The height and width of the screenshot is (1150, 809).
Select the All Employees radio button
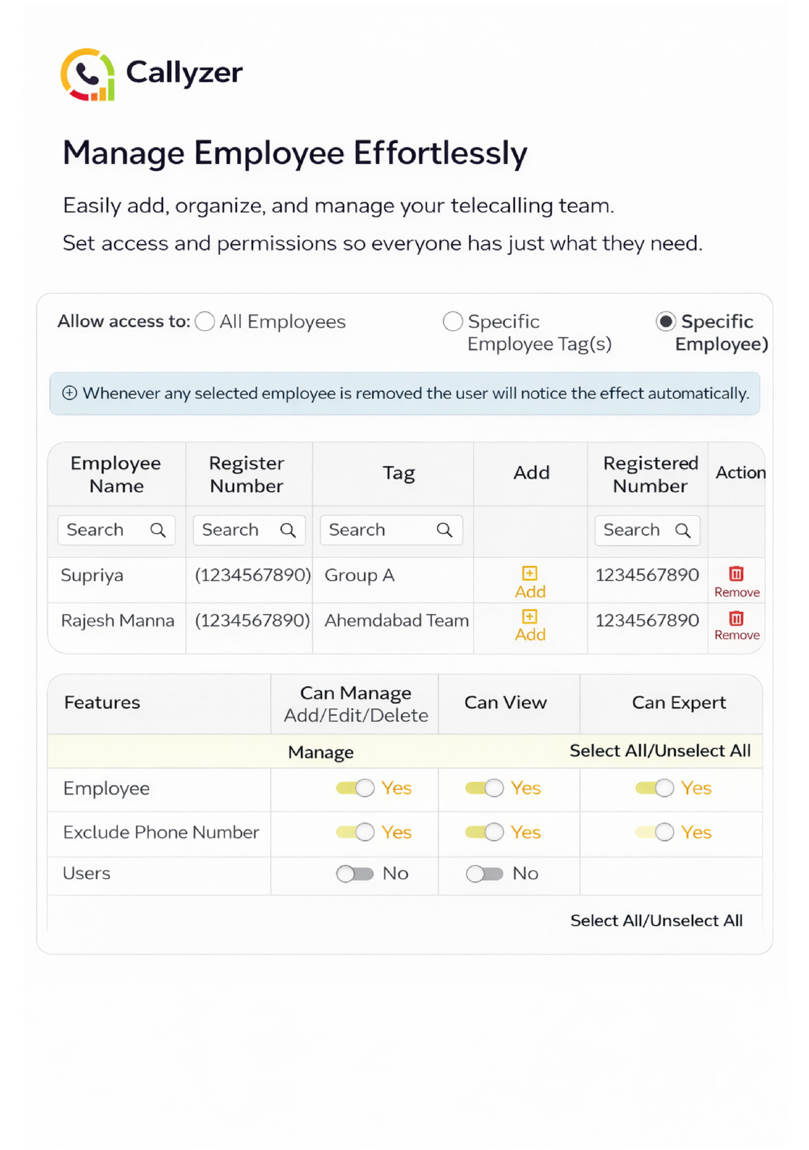click(x=205, y=322)
